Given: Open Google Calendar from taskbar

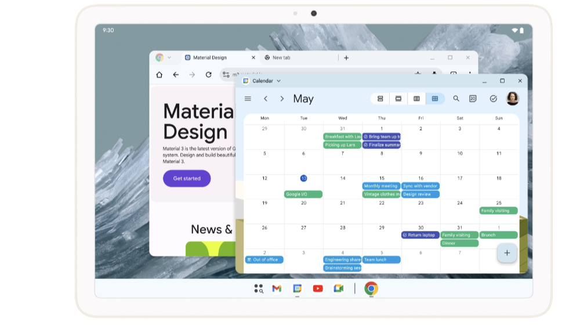Looking at the screenshot, I should 298,288.
